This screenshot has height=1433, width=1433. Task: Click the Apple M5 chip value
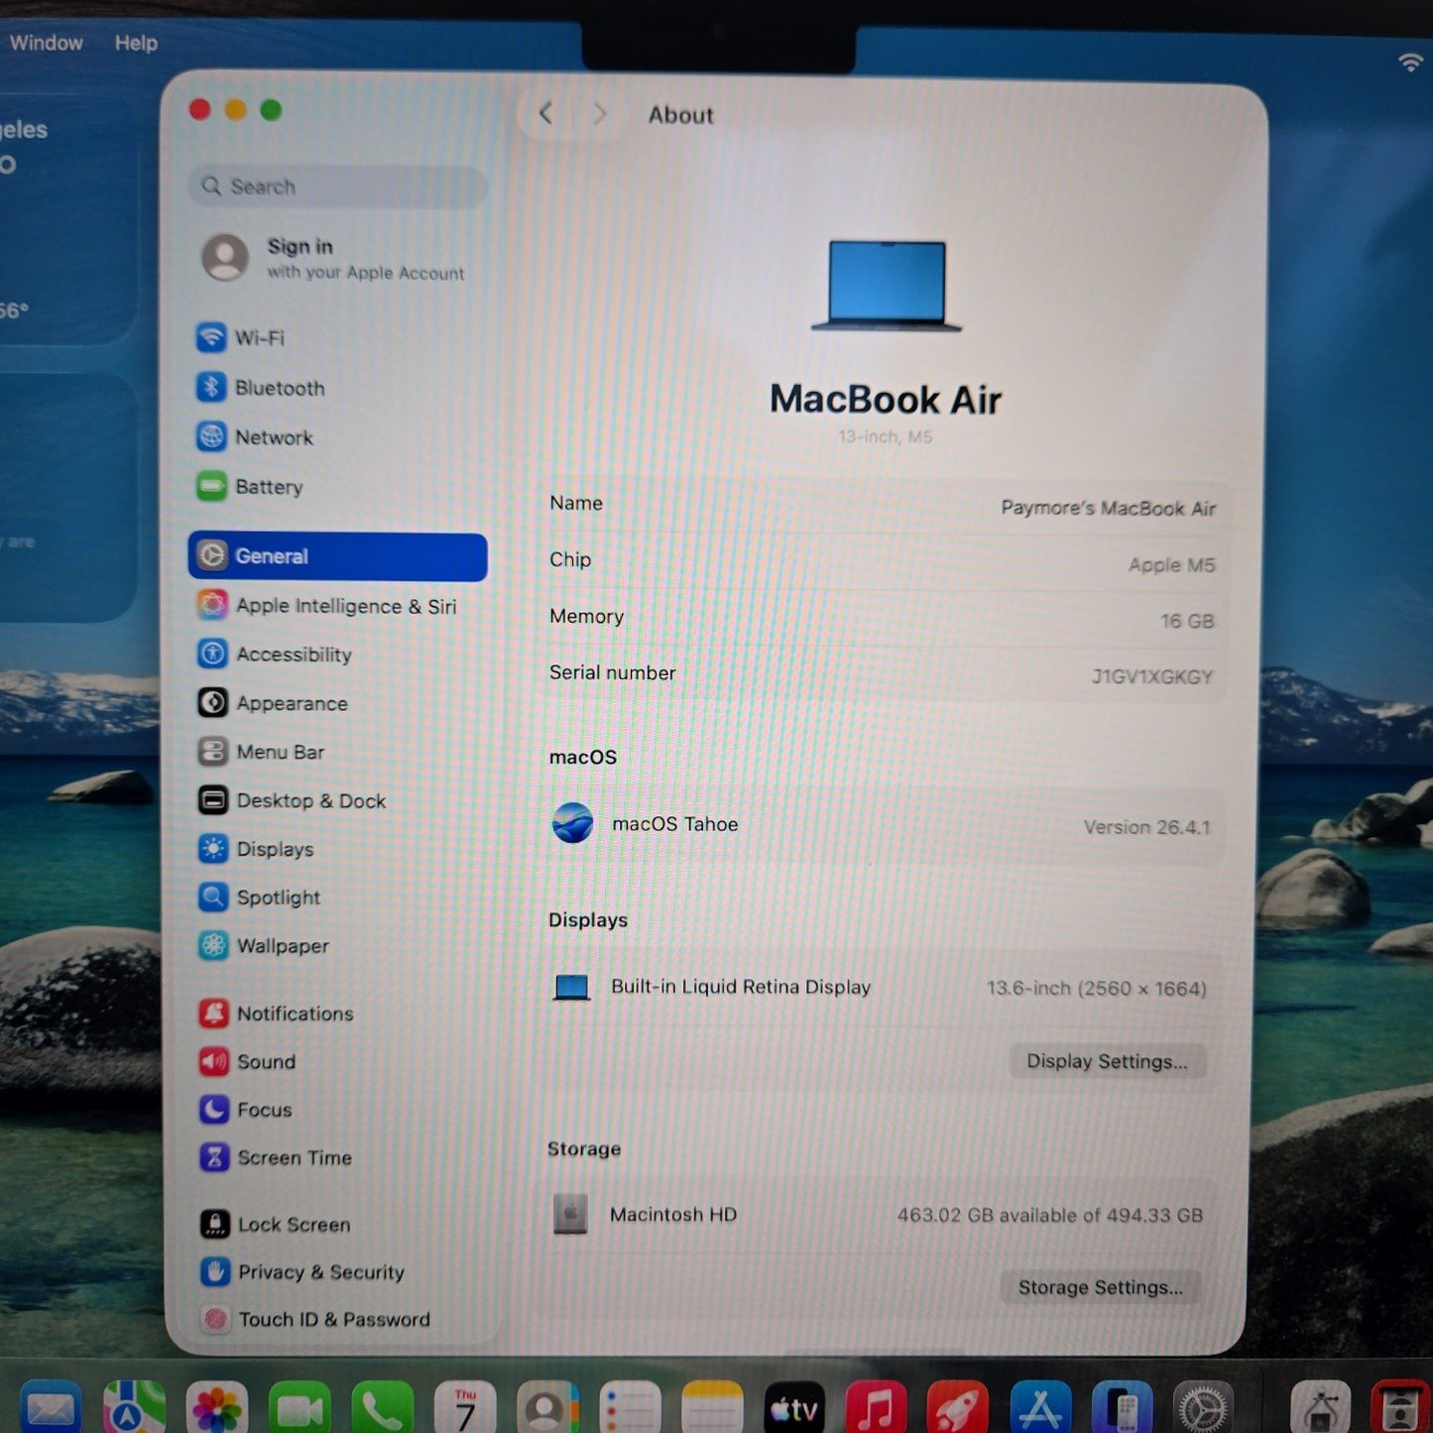pos(1171,565)
